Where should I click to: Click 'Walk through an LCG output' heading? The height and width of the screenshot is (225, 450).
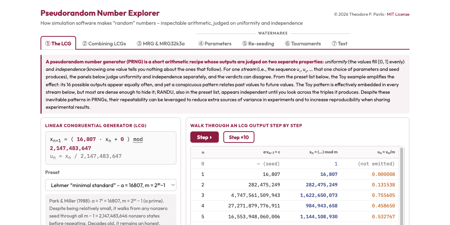pos(246,126)
